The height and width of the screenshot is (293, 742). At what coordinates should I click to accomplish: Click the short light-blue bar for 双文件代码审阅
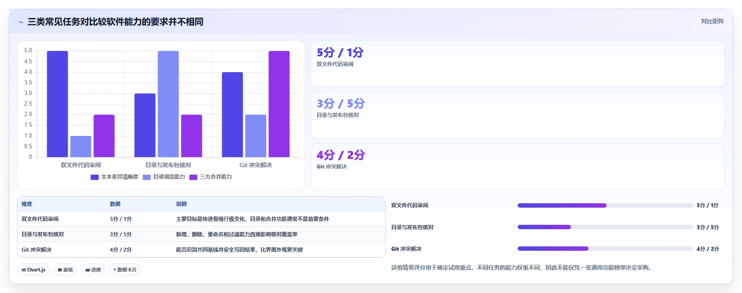pos(80,146)
